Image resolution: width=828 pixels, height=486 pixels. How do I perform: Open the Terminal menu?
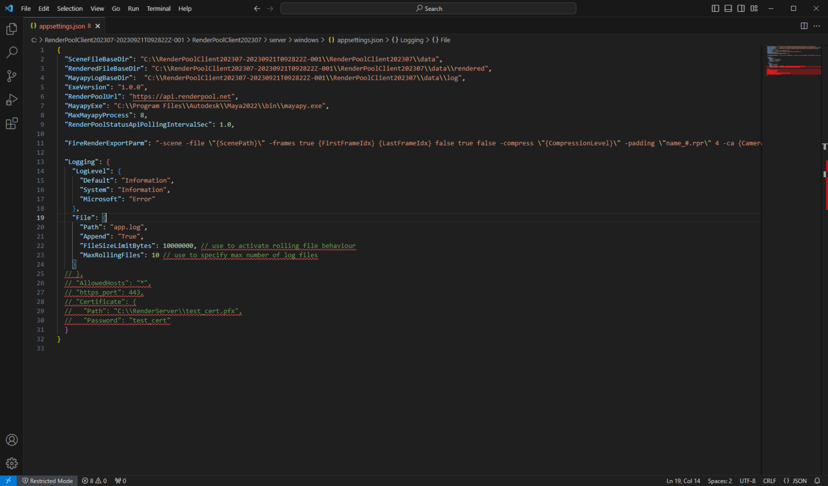[x=158, y=8]
